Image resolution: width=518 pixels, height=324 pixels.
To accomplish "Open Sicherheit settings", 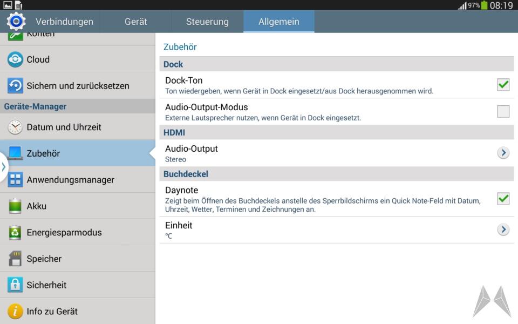I will [x=78, y=285].
